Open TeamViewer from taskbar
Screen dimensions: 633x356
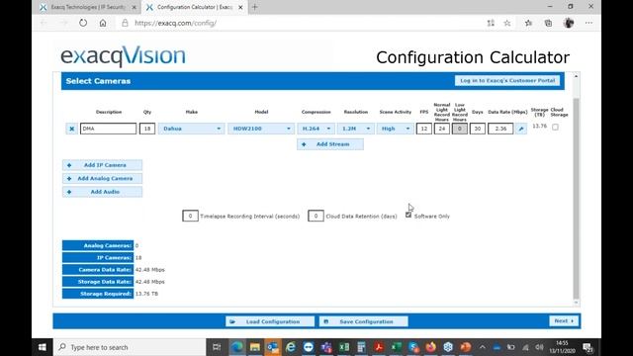point(309,347)
